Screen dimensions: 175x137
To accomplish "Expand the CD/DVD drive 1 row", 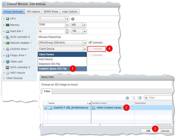I will pos(4,49).
